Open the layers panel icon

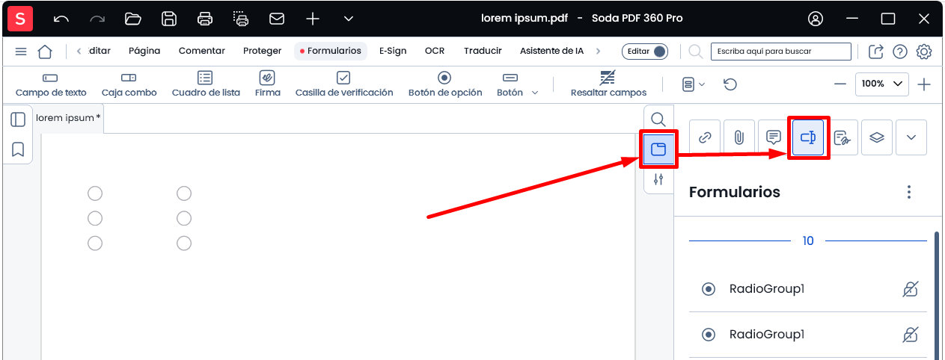[x=877, y=137]
